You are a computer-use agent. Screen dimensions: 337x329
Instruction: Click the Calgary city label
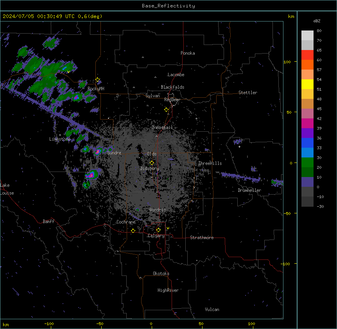pos(156,236)
